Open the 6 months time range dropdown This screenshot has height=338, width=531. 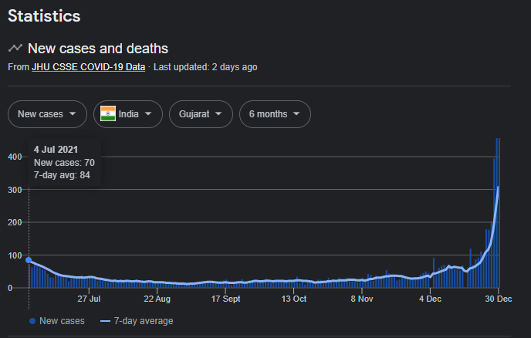tap(275, 114)
